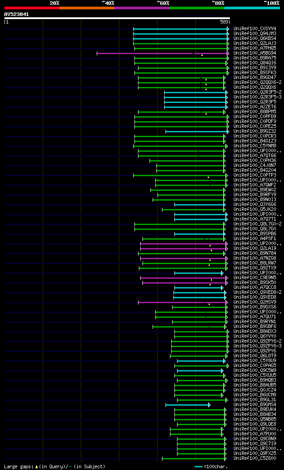Open the UniRef100_C0PFD9 entry
284x470 pixels.
[x=255, y=117]
